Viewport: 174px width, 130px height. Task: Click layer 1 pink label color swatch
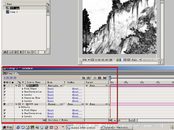(x=19, y=86)
